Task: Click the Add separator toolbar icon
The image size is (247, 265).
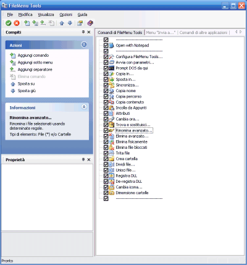Action: (43, 23)
